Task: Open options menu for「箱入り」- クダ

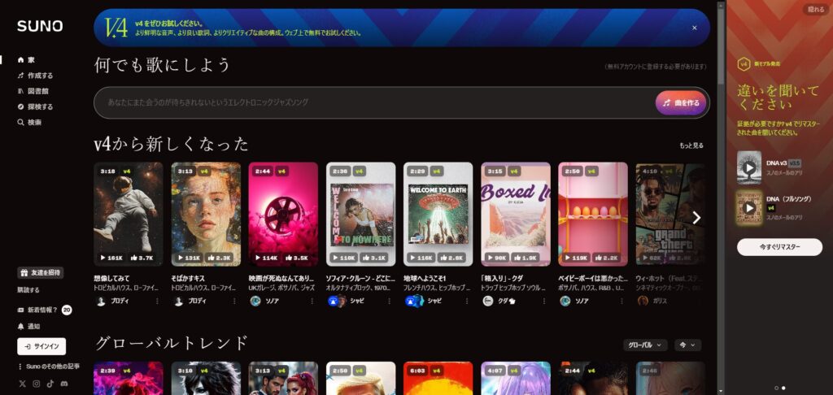Action: point(544,301)
